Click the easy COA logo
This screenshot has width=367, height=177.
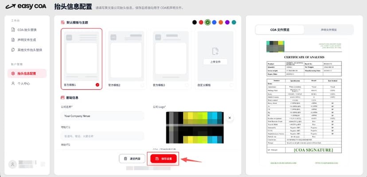(x=26, y=6)
